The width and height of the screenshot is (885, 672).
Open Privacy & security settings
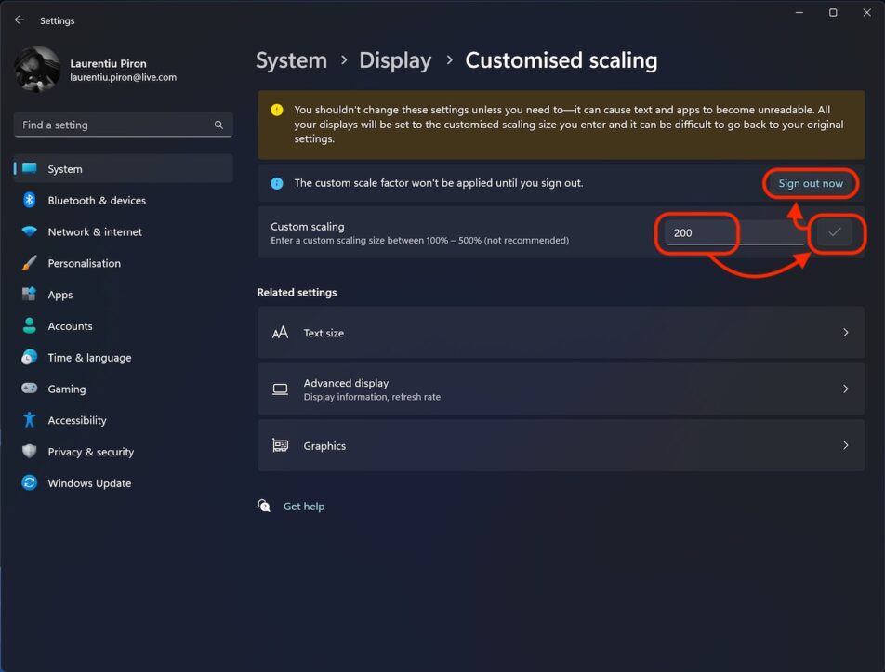coord(88,452)
